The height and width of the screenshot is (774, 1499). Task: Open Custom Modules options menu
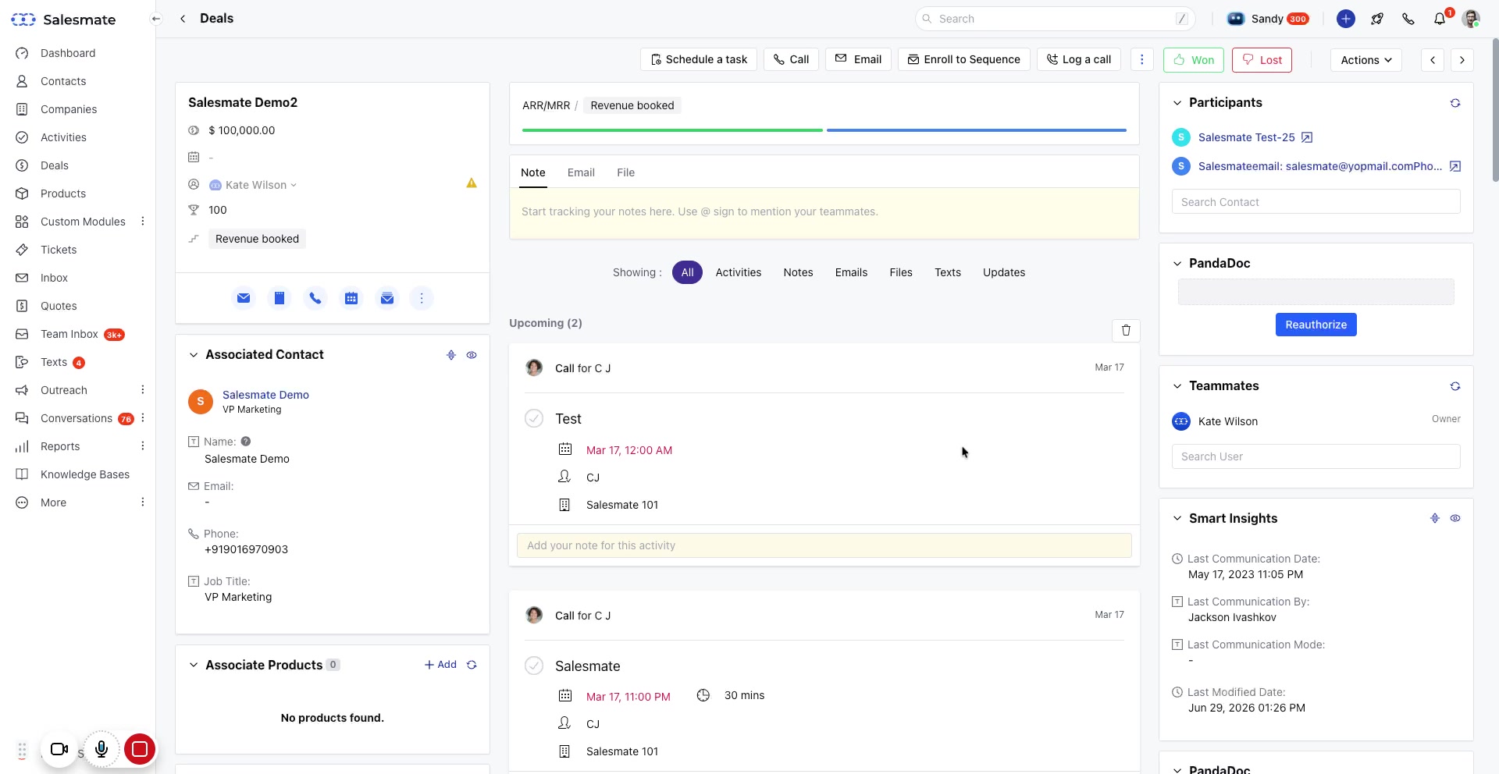click(x=143, y=222)
